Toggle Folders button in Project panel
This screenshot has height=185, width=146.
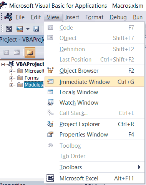click(x=30, y=52)
